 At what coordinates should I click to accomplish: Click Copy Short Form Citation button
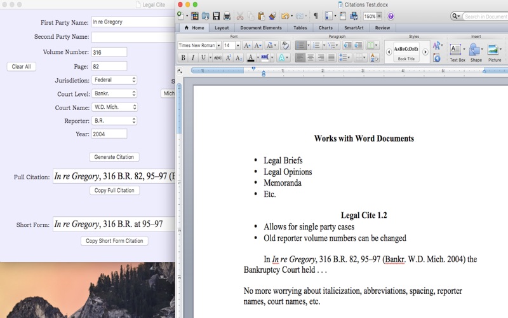pos(114,241)
